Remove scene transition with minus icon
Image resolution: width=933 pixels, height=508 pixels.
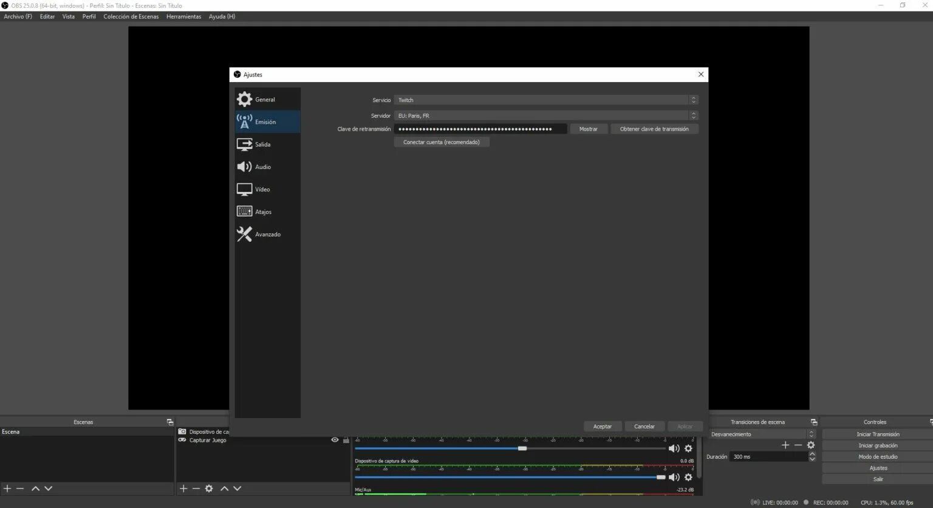pos(798,445)
